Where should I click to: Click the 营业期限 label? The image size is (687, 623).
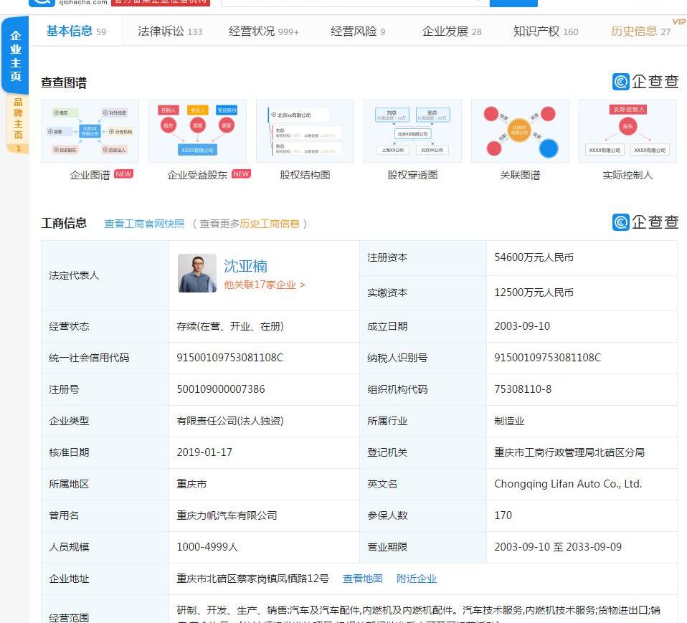tap(387, 547)
